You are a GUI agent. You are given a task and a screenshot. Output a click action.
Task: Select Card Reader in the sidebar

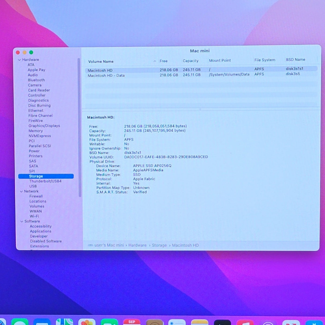[39, 90]
